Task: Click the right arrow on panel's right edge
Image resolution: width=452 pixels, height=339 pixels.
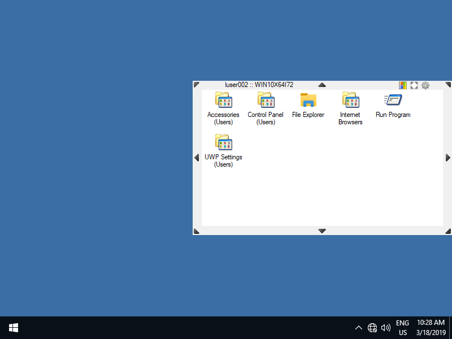Action: pos(448,158)
